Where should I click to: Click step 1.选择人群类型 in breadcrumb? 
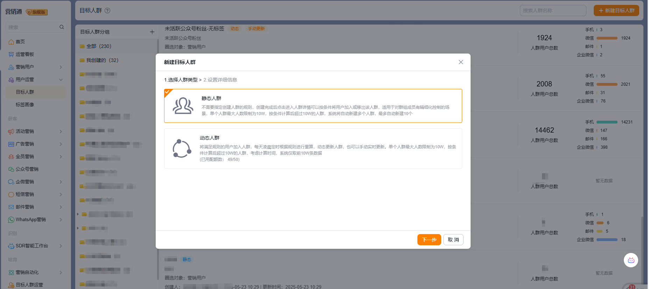coord(181,80)
